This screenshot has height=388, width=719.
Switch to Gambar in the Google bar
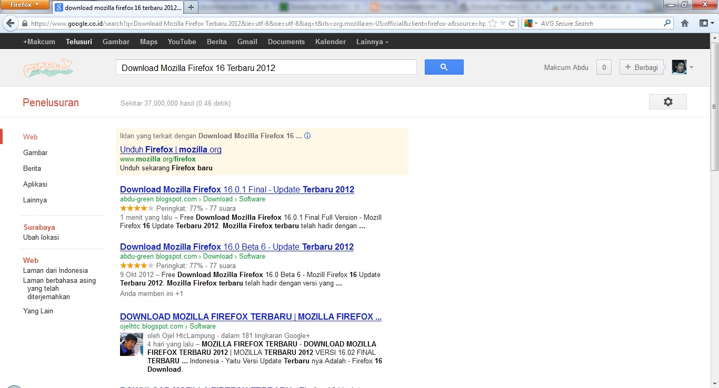116,42
